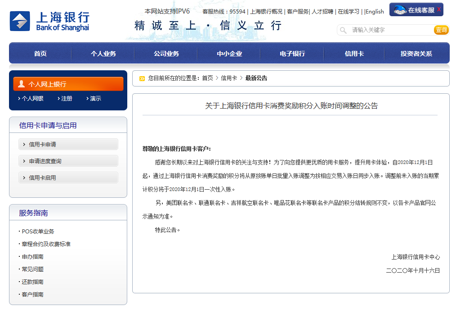Open 章程合约及收费标准 link
This screenshot has width=456, height=310.
46,244
